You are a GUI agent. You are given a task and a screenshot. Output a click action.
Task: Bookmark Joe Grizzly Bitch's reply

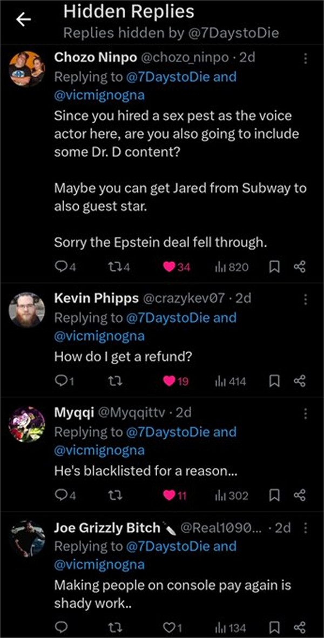tap(274, 628)
